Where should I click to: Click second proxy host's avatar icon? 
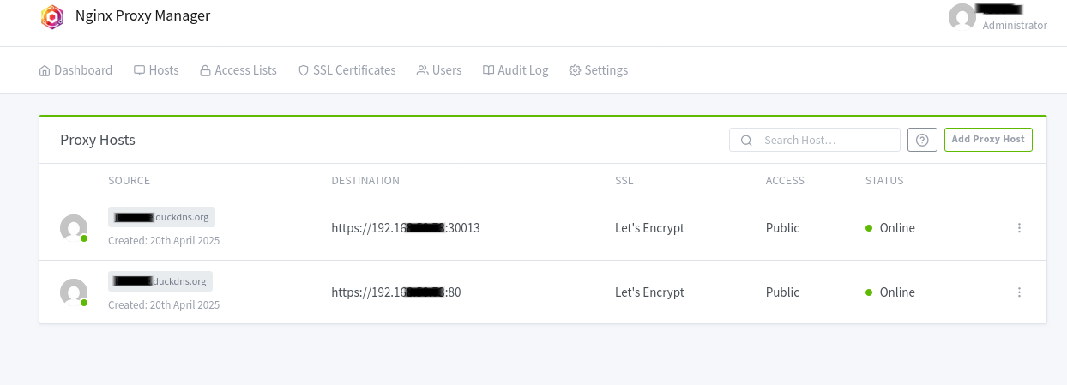(74, 292)
